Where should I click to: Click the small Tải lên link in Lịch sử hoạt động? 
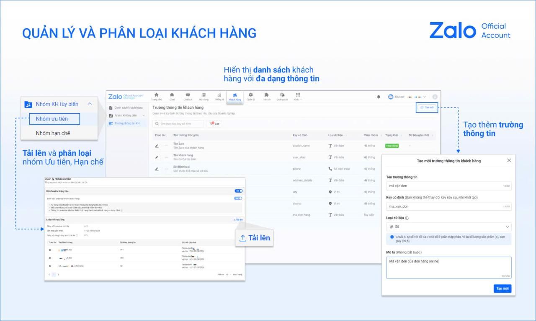[x=238, y=219]
